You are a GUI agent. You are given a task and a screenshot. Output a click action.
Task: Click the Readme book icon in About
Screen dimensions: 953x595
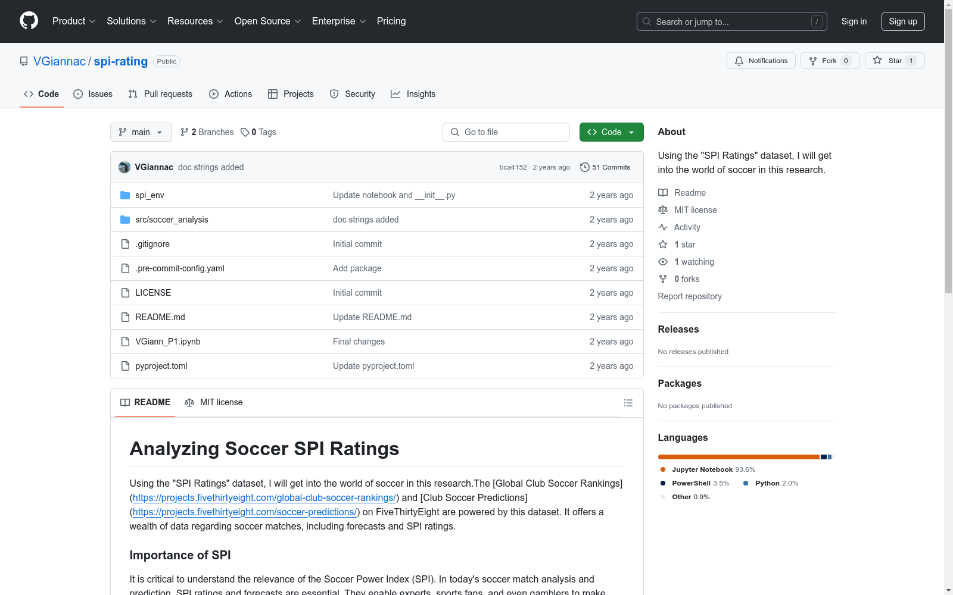pos(663,193)
